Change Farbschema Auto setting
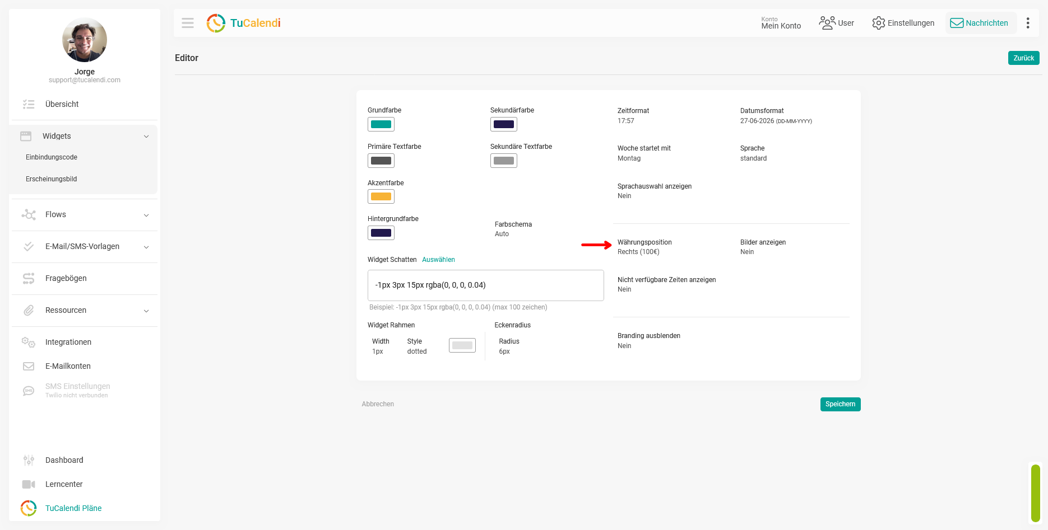This screenshot has height=530, width=1048. coord(513,229)
